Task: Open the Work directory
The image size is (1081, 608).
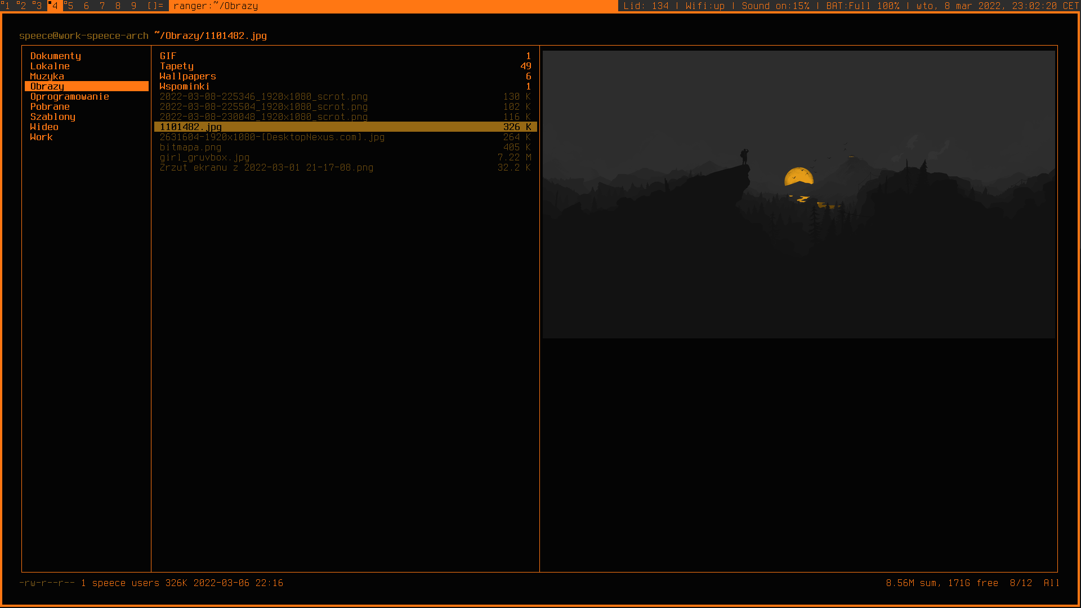Action: click(41, 137)
